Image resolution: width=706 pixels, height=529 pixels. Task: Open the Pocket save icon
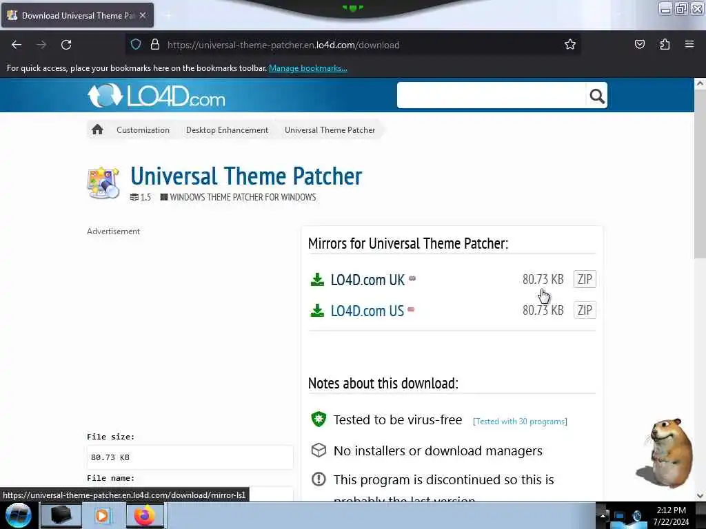pyautogui.click(x=640, y=44)
